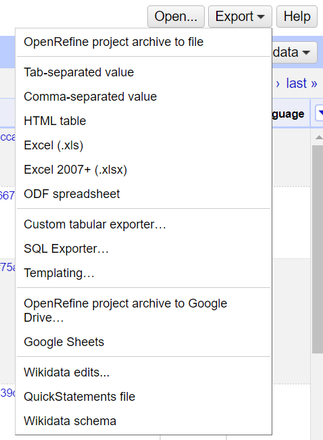Export to Excel 2007+ (.xlsx)
The image size is (323, 440).
click(x=143, y=170)
